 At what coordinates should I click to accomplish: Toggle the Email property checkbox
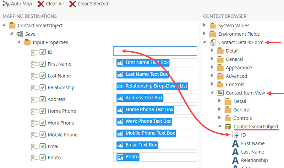[43, 146]
